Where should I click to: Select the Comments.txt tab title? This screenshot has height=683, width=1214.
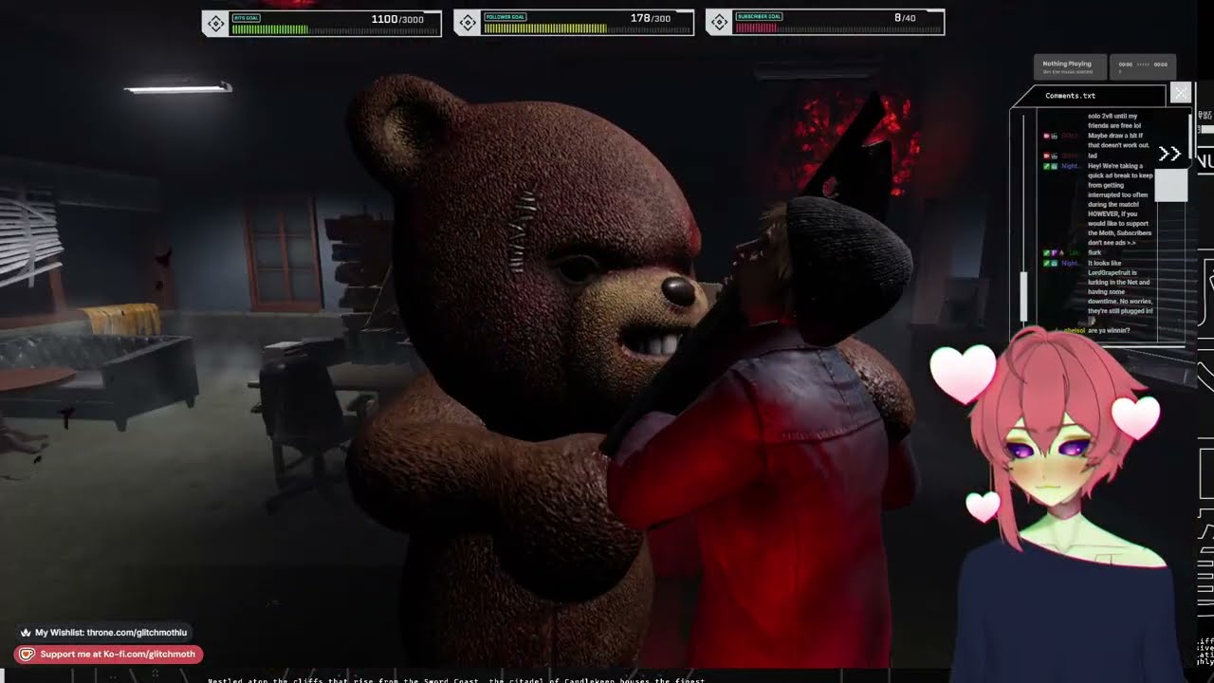[x=1070, y=96]
